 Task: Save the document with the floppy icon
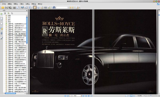click(x=6, y=7)
